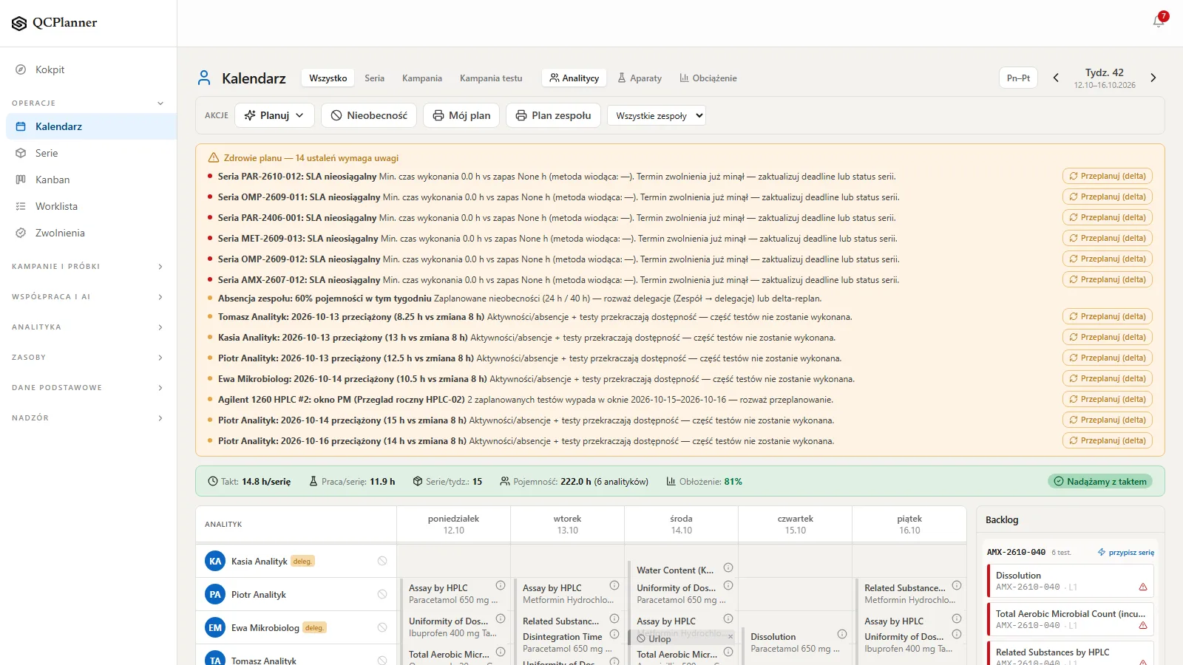
Task: Collapse the OPERACJE sidebar section
Action: click(x=89, y=103)
